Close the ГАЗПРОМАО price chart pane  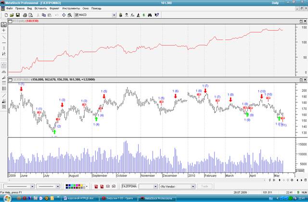[305, 80]
